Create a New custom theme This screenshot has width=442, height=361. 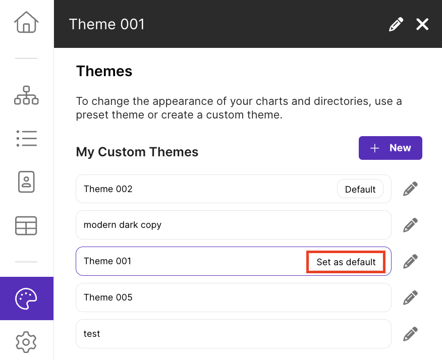point(391,148)
